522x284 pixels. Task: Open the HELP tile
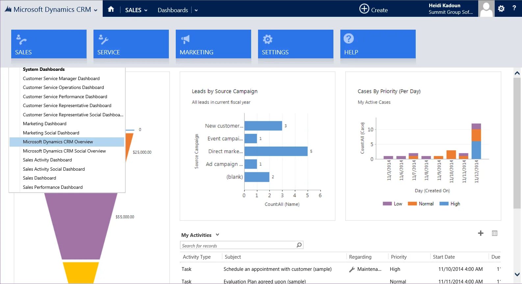point(378,44)
